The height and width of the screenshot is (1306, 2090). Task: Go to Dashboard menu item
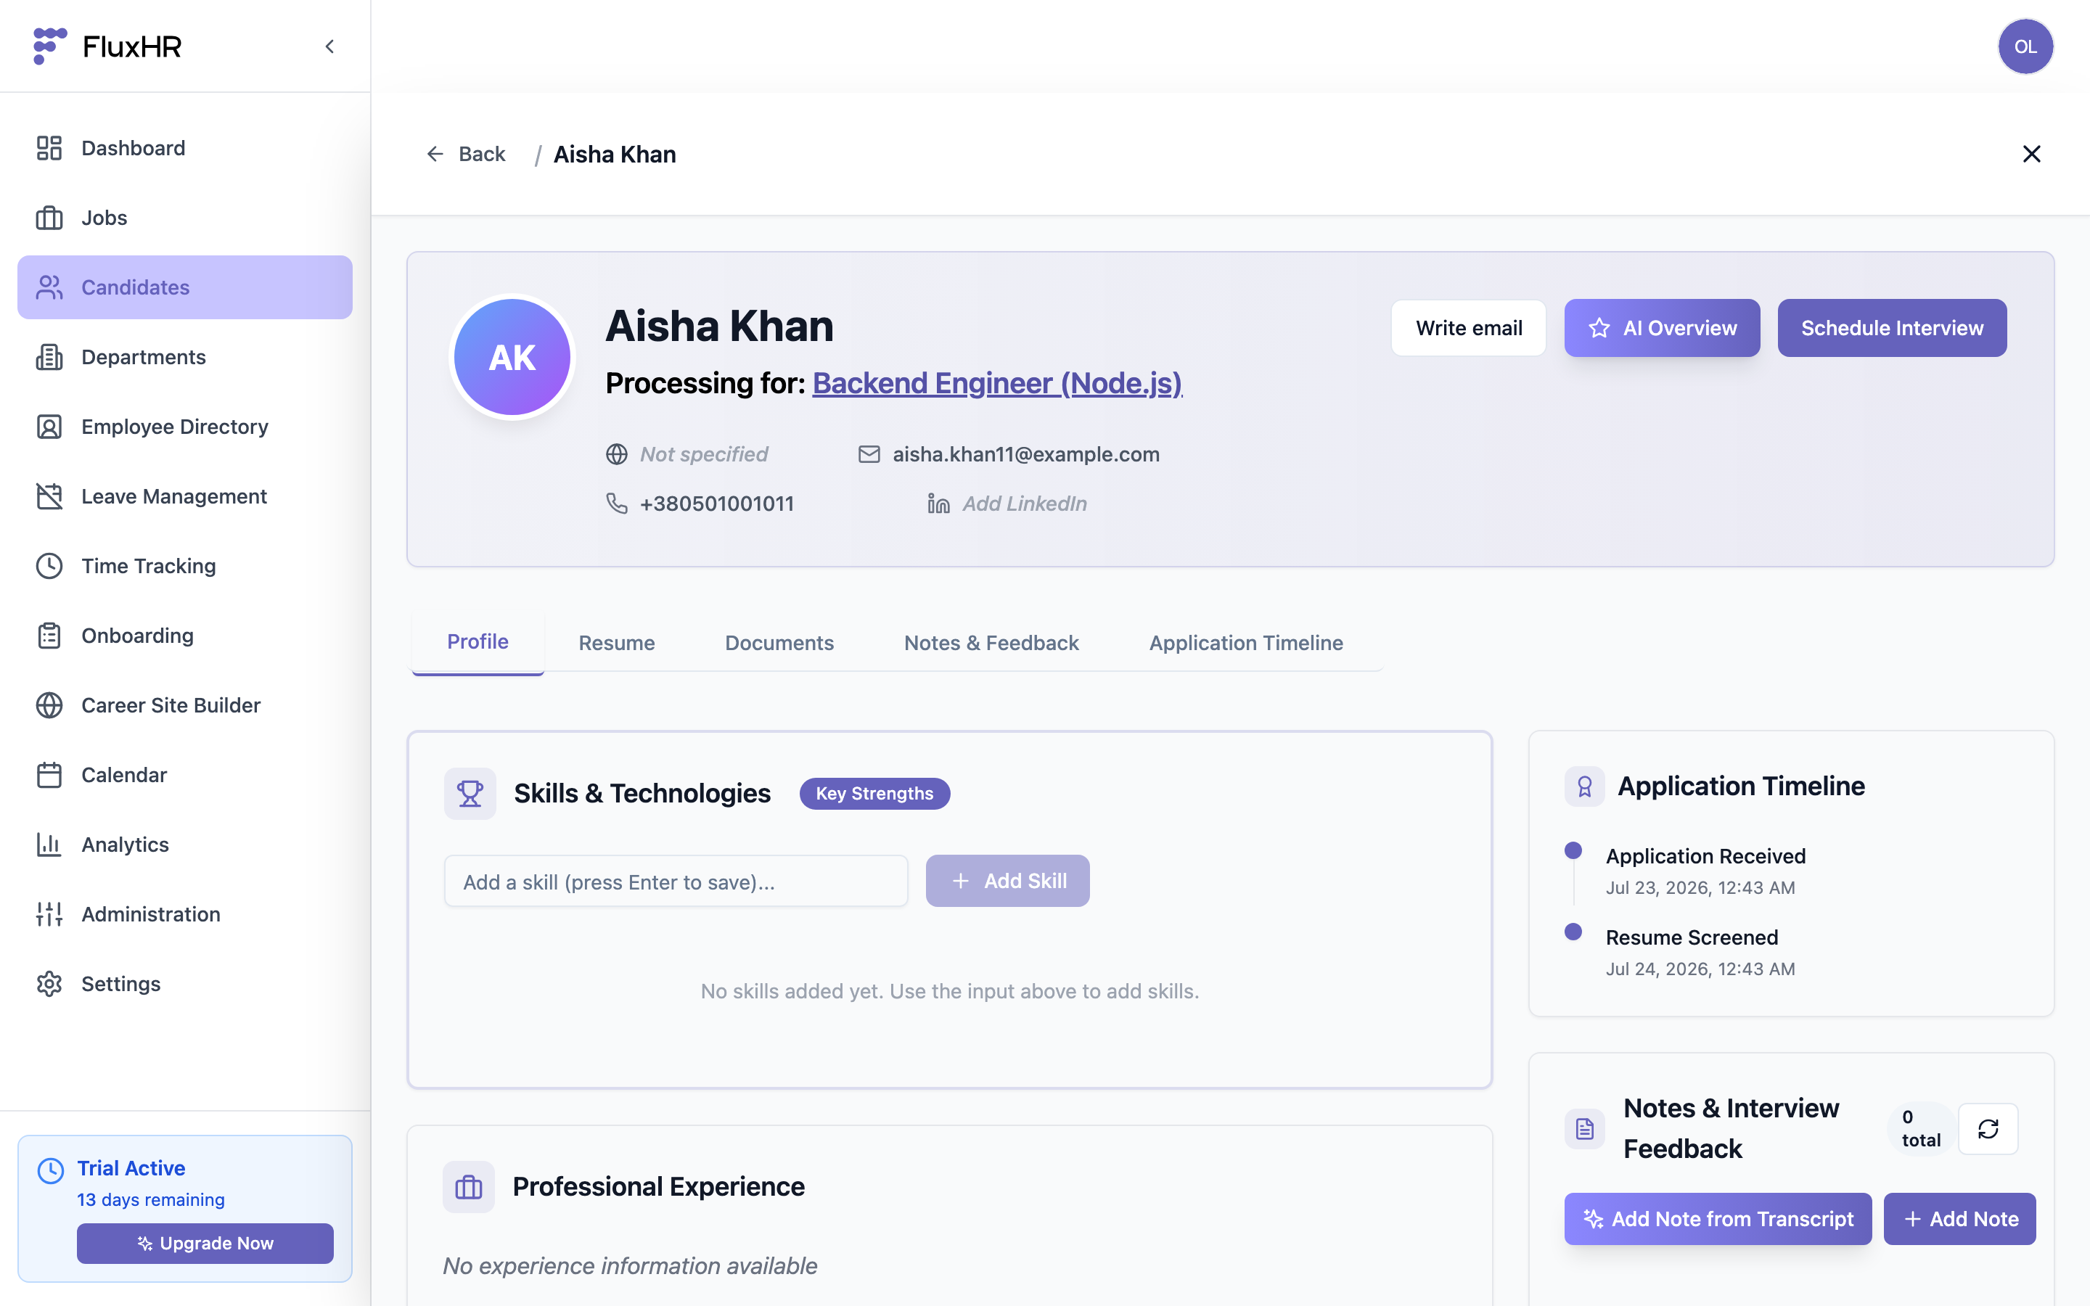coord(185,148)
